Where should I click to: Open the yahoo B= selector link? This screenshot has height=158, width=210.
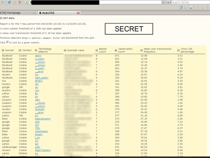coord(36,93)
